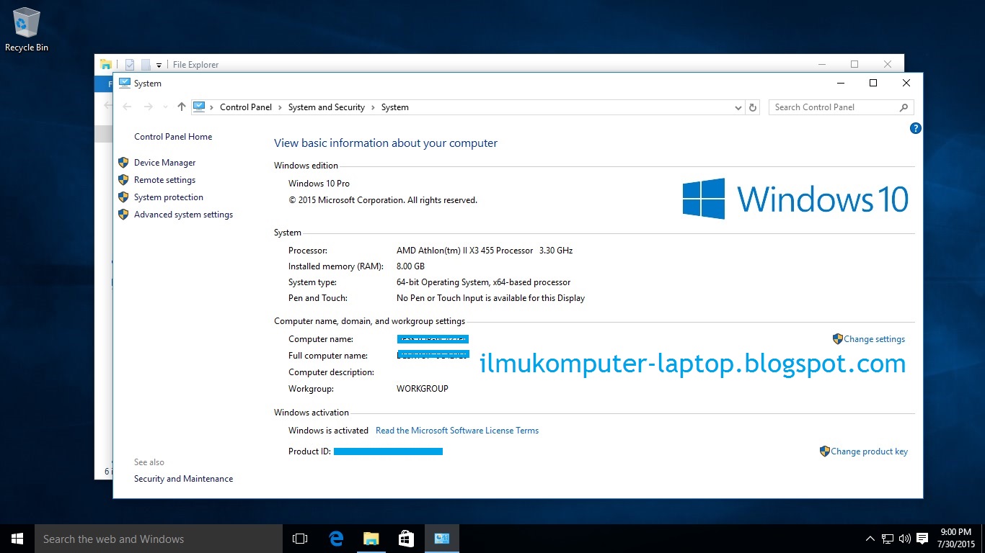985x553 pixels.
Task: Click Change settings for the computer name
Action: pyautogui.click(x=874, y=339)
